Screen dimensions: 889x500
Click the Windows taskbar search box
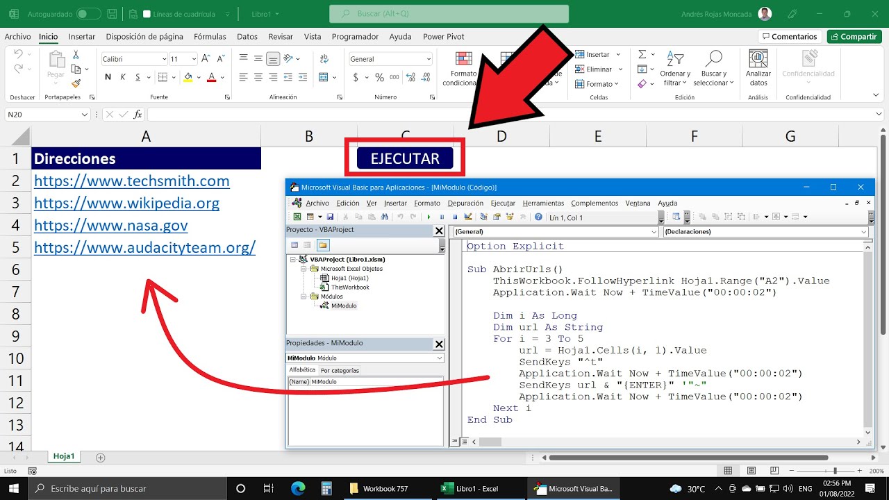click(128, 488)
